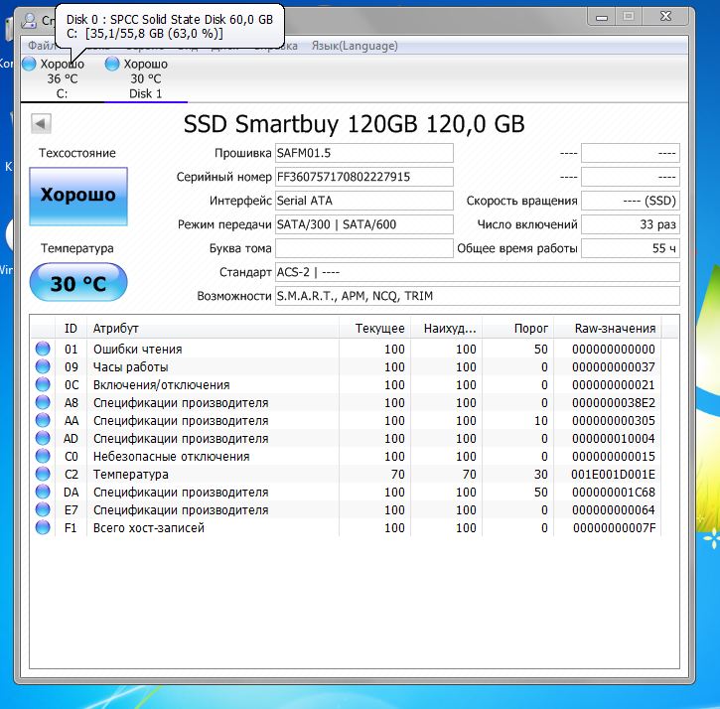Click status orb for Включения/отключения row
The height and width of the screenshot is (709, 720).
[43, 384]
